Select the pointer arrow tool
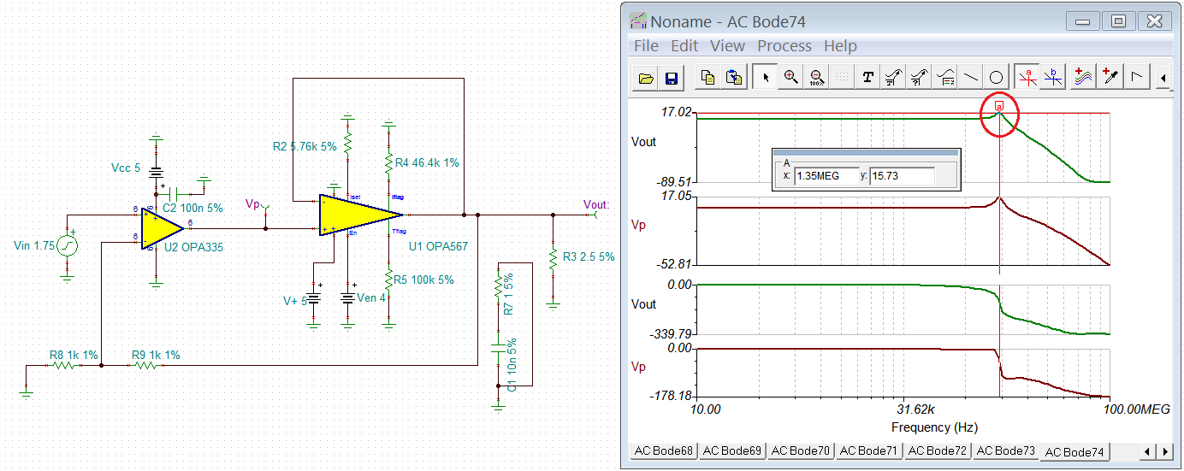1184x471 pixels. [766, 78]
